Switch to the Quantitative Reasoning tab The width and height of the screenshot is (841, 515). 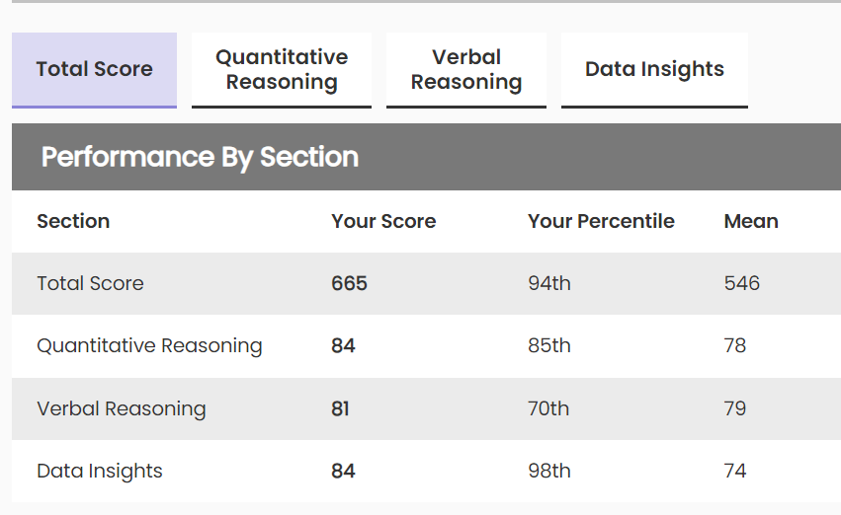(282, 69)
